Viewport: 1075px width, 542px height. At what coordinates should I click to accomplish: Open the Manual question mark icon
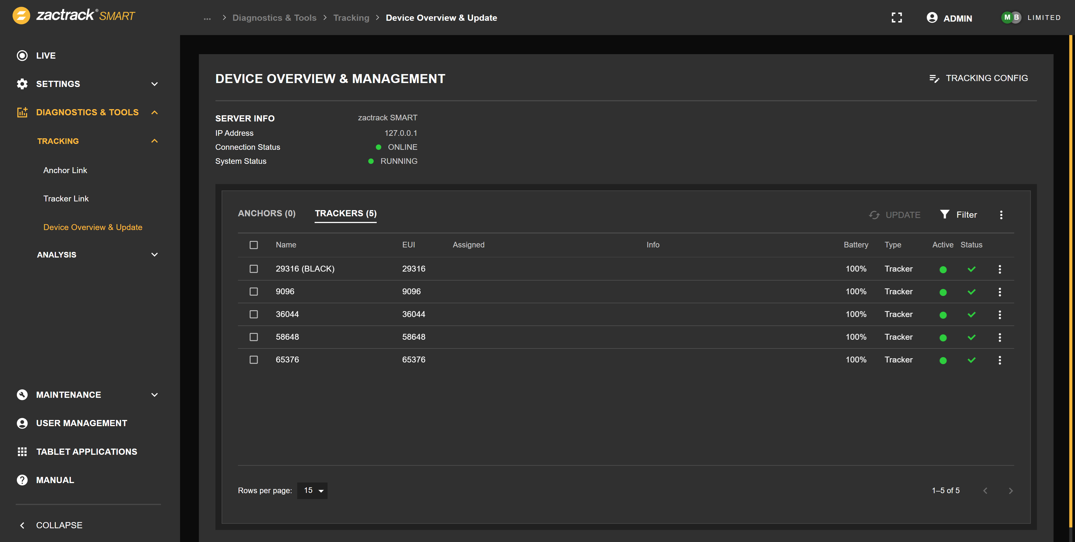pyautogui.click(x=22, y=480)
